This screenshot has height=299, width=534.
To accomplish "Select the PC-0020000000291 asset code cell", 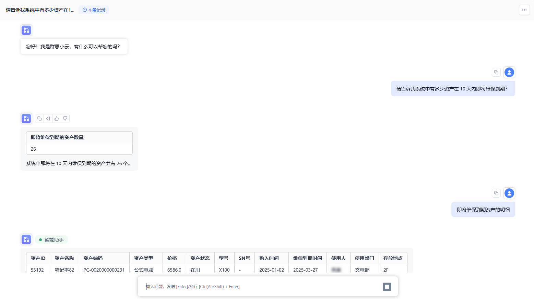I will (104, 270).
